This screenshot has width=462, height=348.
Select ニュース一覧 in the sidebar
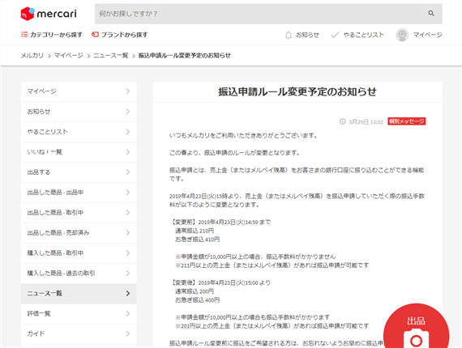tap(79, 294)
